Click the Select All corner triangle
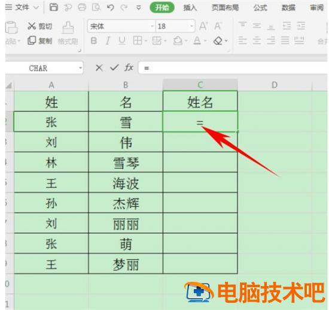This screenshot has width=329, height=310. [9, 85]
